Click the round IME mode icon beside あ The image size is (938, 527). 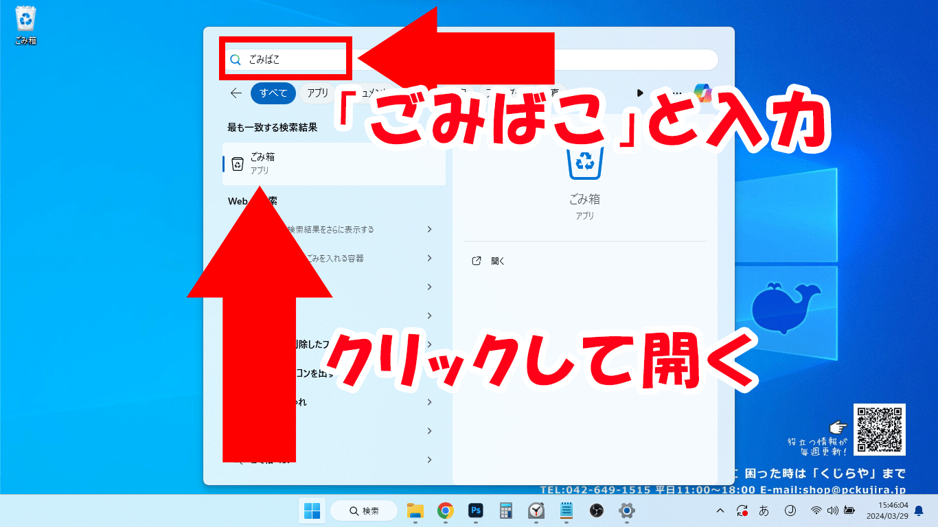point(790,511)
